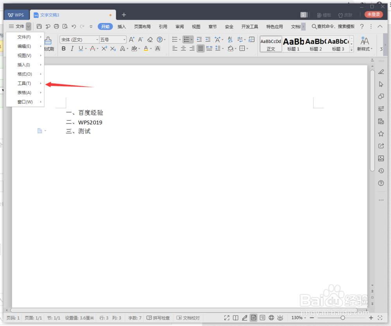Decrease font size with A- icon
The width and height of the screenshot is (391, 326).
coord(141,39)
